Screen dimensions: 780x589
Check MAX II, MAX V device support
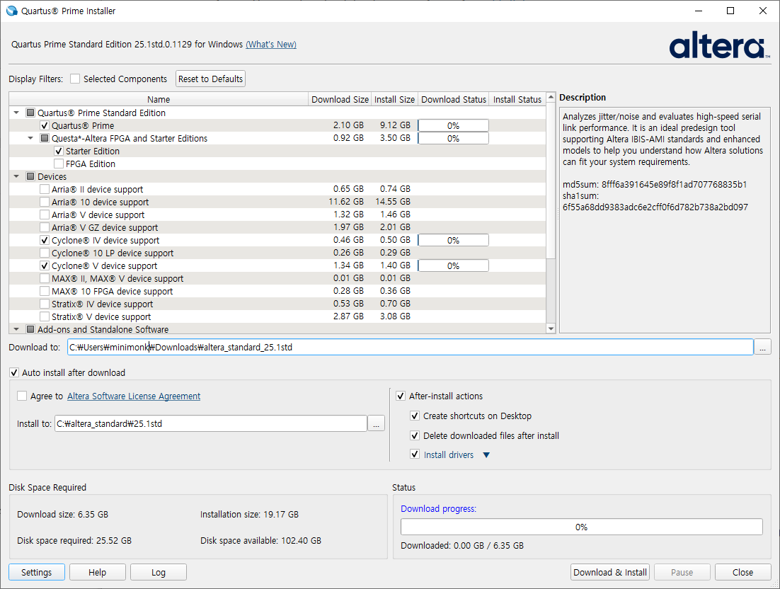click(x=45, y=279)
